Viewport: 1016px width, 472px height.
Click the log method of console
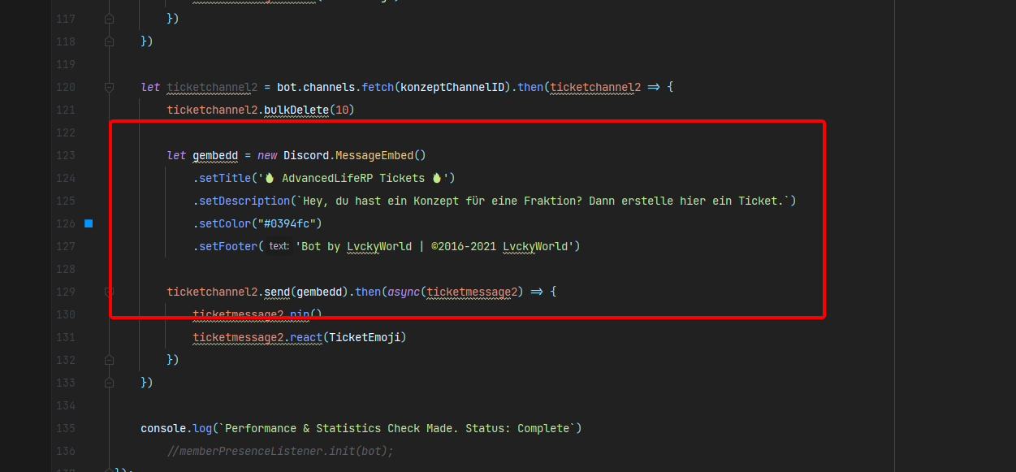[201, 428]
